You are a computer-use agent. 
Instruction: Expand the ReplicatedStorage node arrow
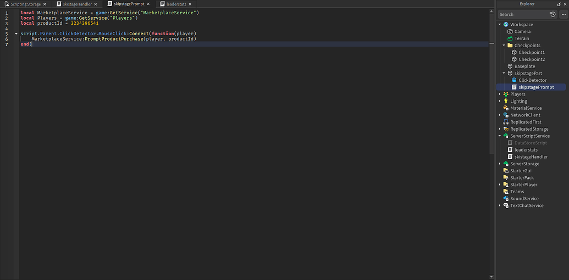(x=500, y=129)
